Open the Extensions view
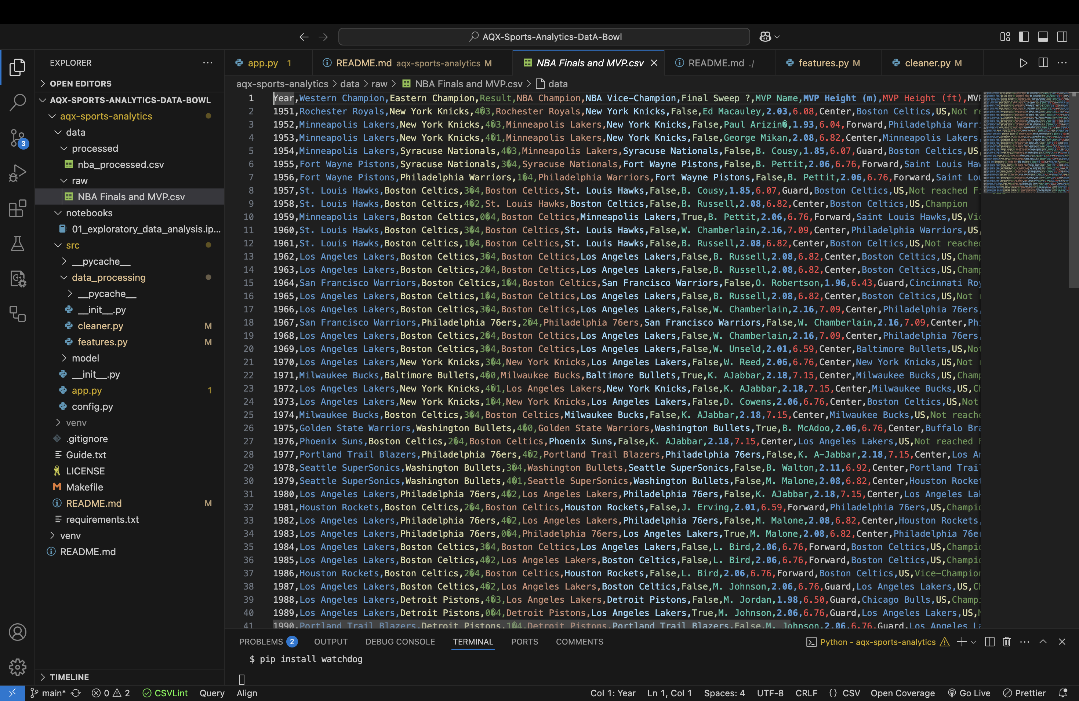Image resolution: width=1079 pixels, height=701 pixels. pyautogui.click(x=17, y=208)
